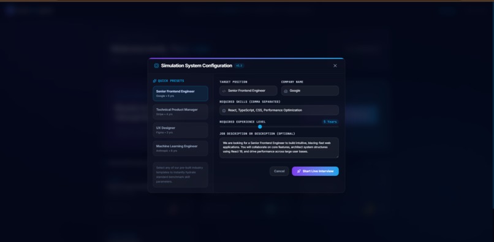Screen dimensions: 494x242
Task: Click the code icon in Target Position field
Action: pos(224,91)
